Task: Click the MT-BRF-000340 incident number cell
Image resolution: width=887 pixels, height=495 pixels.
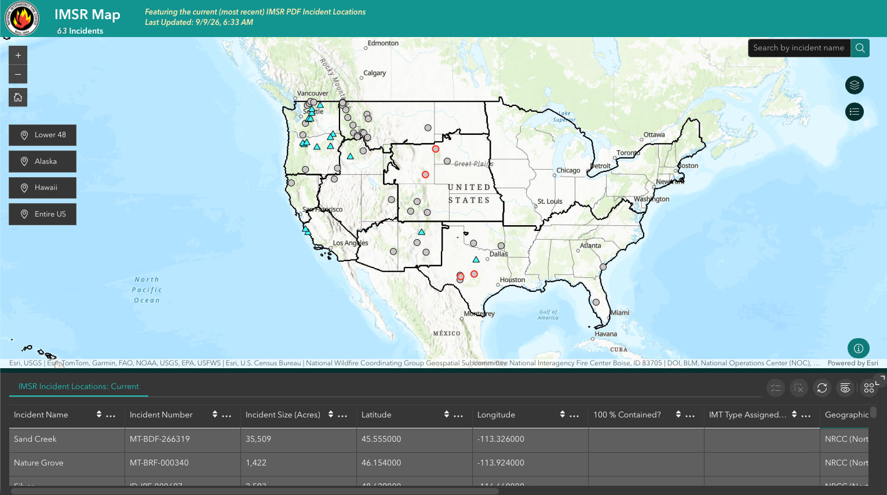Action: pyautogui.click(x=183, y=463)
